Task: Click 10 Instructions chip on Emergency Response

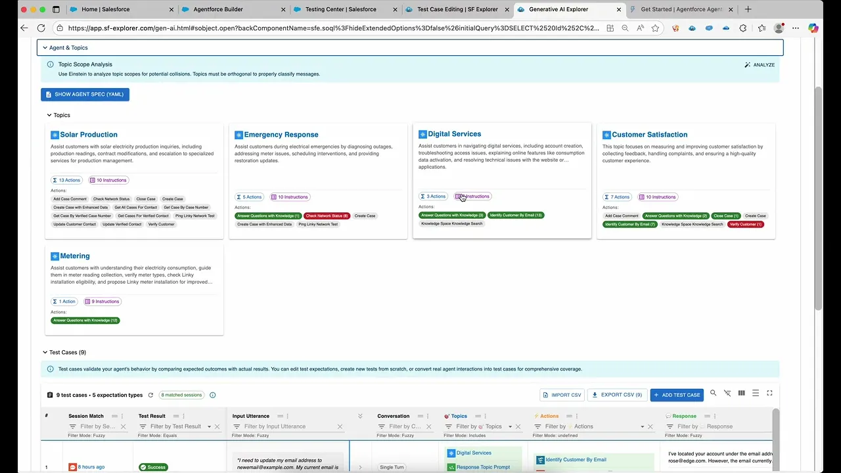Action: (x=290, y=197)
